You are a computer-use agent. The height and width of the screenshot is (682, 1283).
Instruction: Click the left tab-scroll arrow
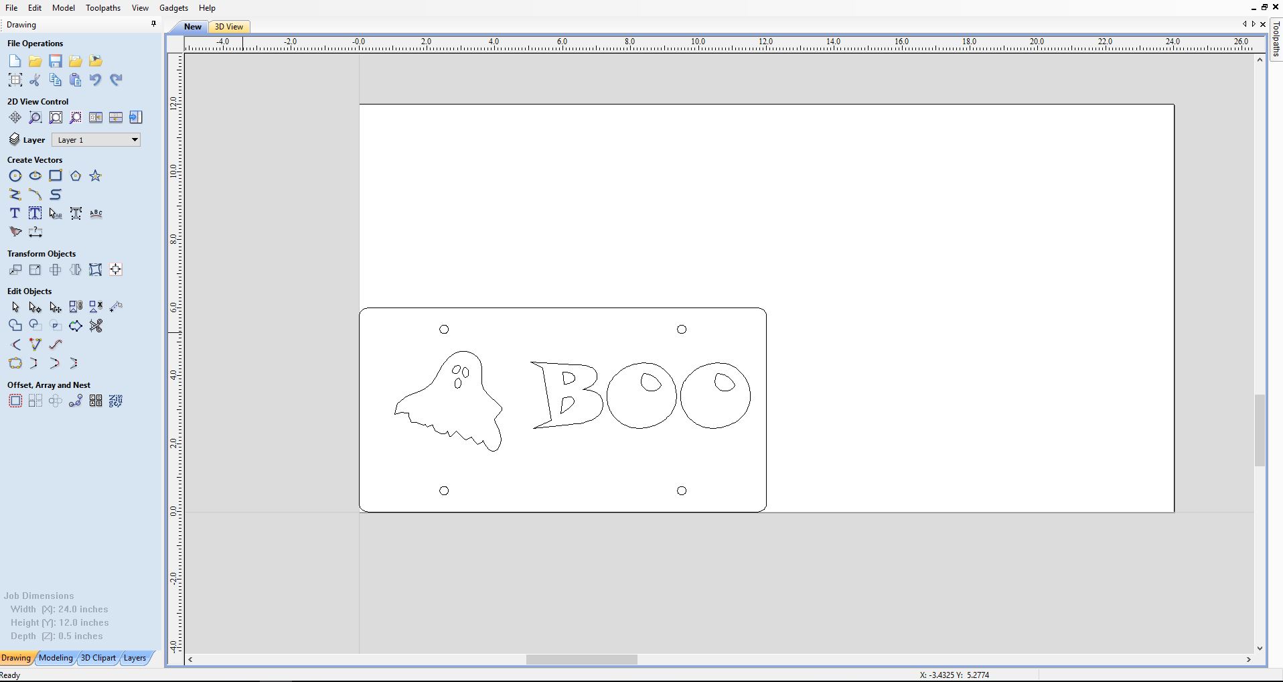point(1244,24)
